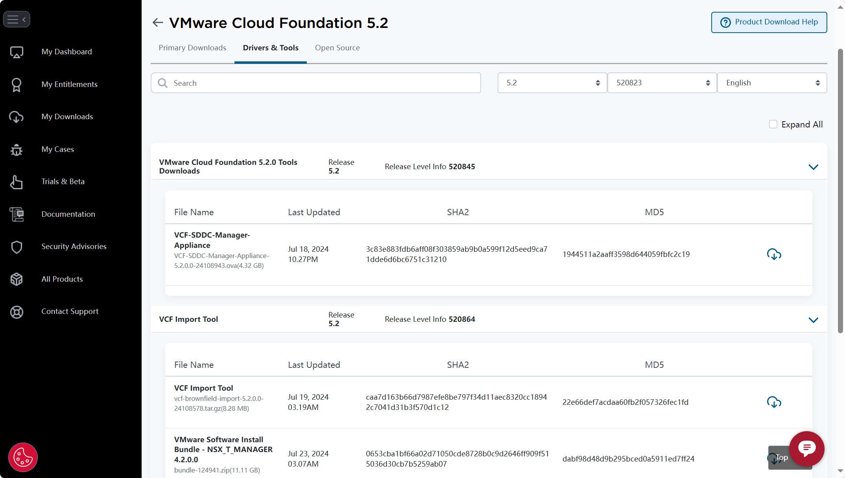Open the 5.2 version dropdown
The image size is (845, 478).
552,83
